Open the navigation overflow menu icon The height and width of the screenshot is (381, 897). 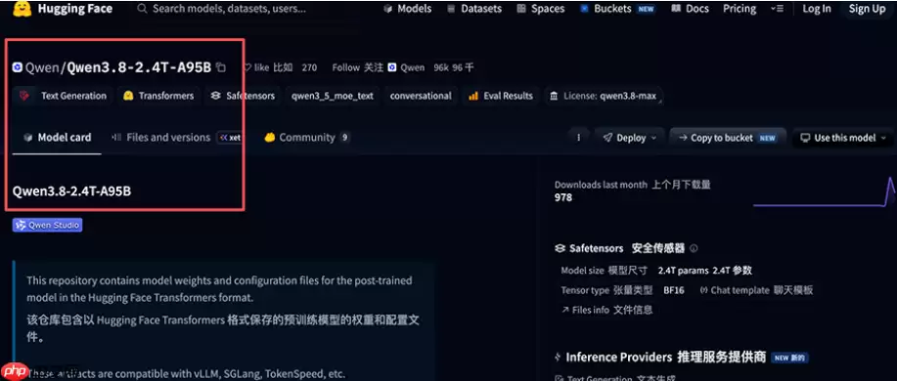click(x=778, y=9)
